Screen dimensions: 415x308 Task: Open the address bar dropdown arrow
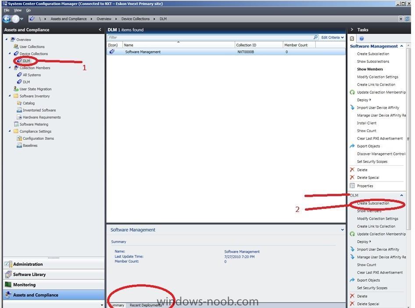click(401, 19)
